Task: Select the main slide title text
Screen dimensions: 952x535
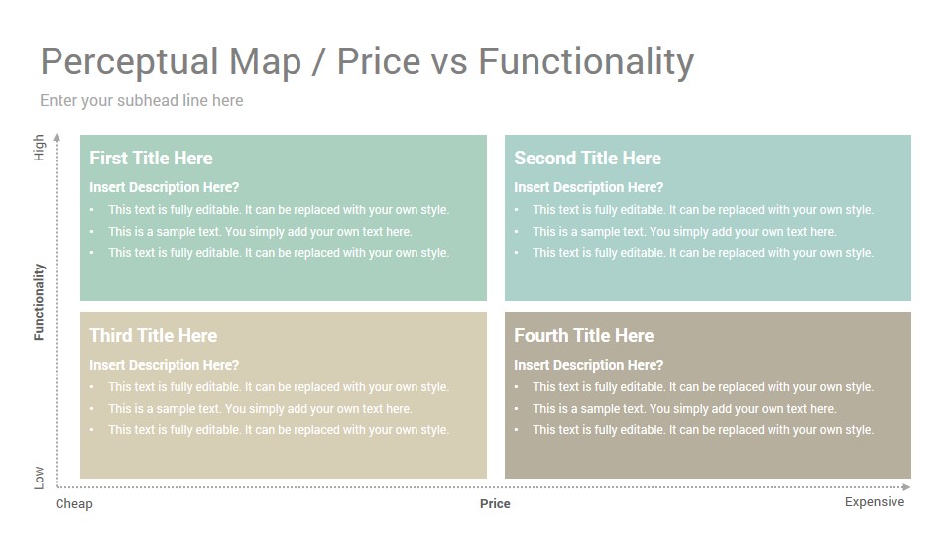Action: coord(367,62)
